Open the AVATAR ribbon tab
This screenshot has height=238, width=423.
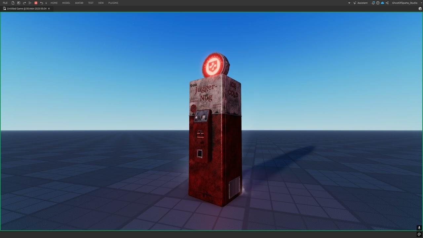pos(79,3)
